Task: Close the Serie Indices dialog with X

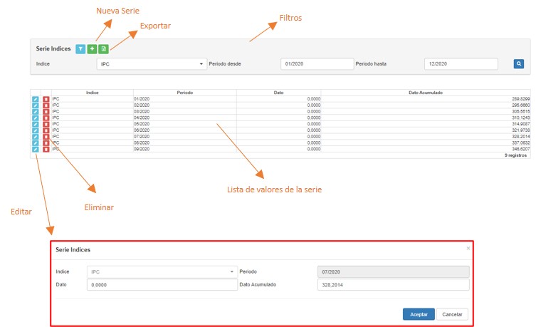Action: [x=468, y=249]
